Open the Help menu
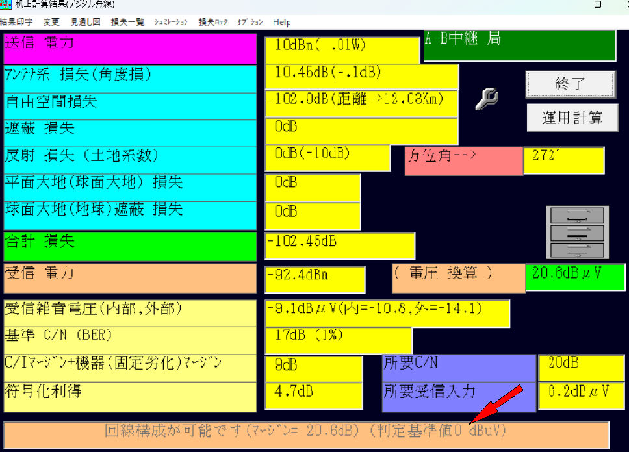Screen dimensions: 629x452 click(282, 22)
